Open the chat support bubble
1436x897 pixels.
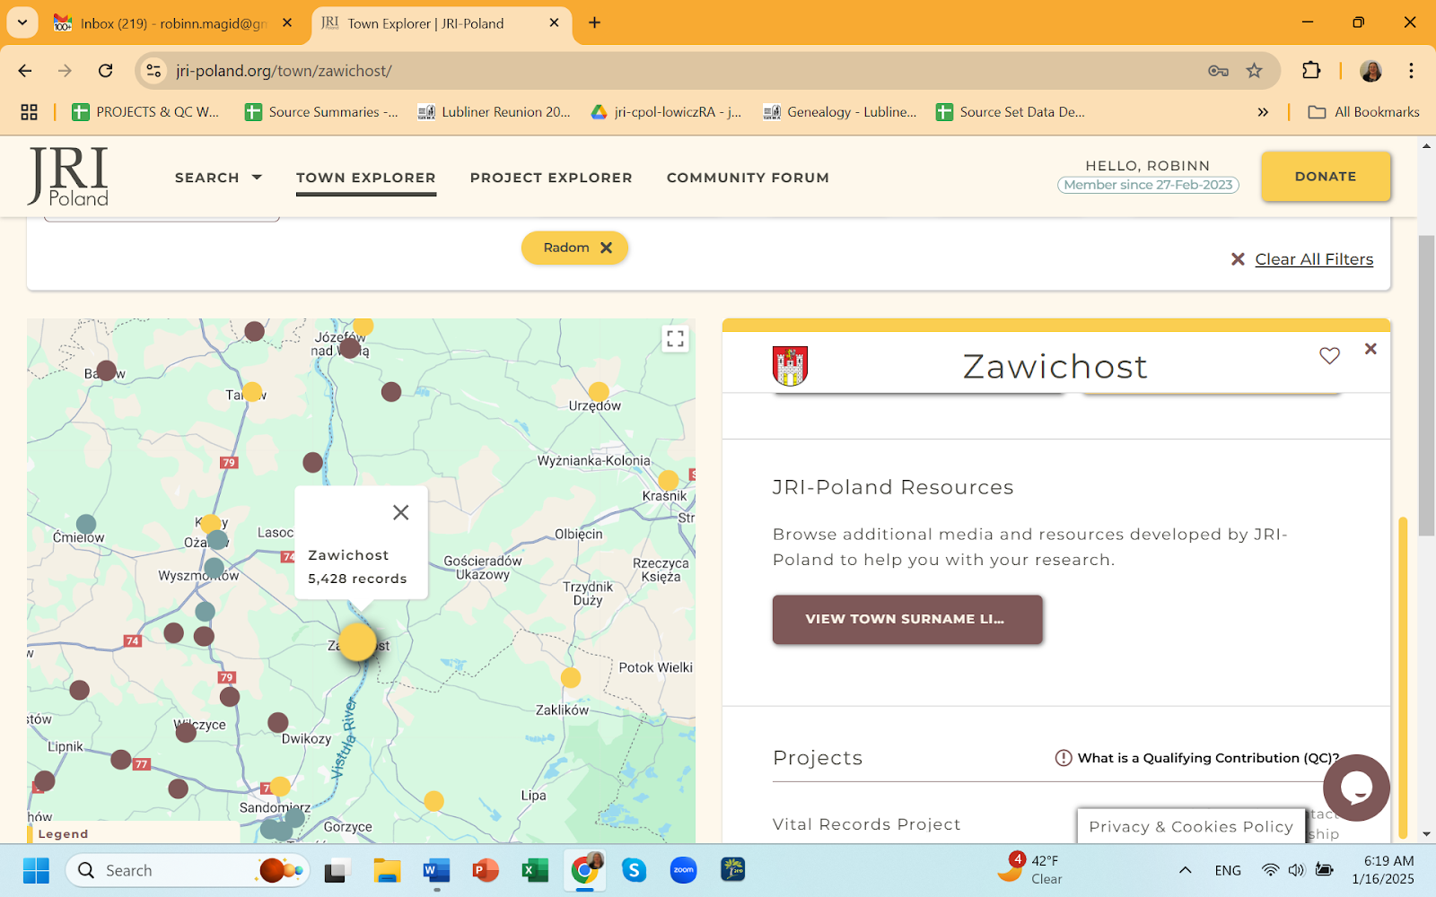tap(1356, 788)
